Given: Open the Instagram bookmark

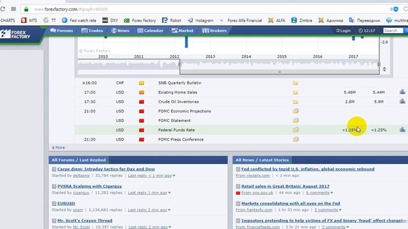Looking at the screenshot, I should (200, 20).
